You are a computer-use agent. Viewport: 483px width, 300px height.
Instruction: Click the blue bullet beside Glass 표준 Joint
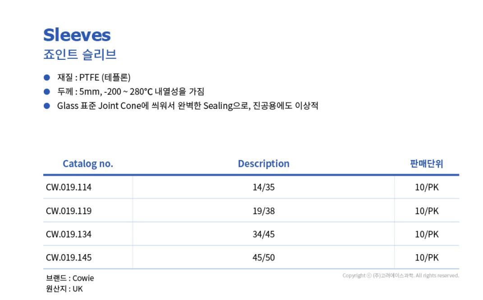click(47, 106)
